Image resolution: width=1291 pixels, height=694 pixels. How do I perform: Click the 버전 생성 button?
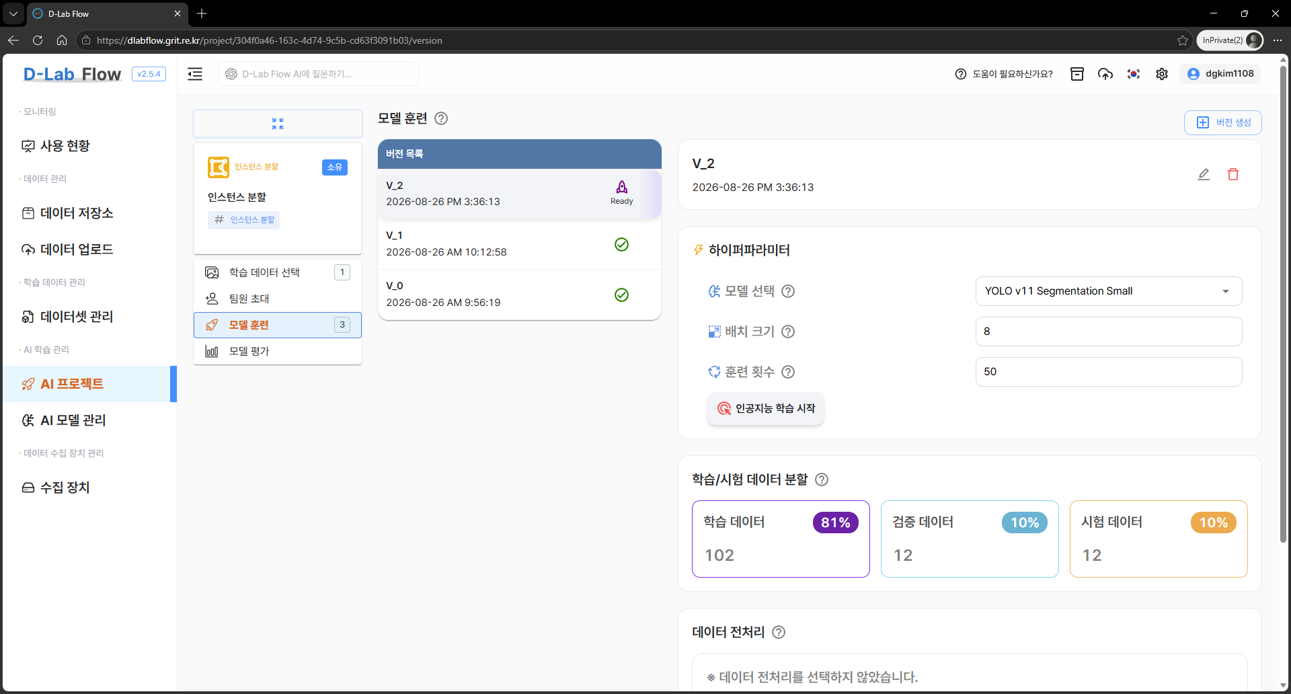pyautogui.click(x=1222, y=122)
